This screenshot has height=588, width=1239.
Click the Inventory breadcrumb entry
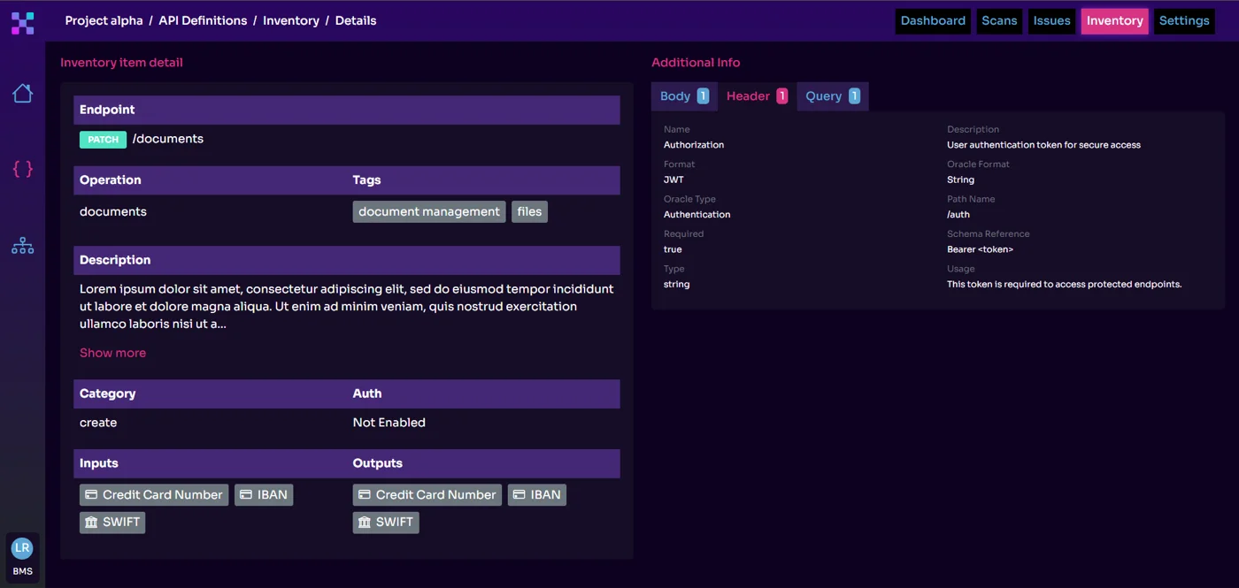(x=291, y=20)
